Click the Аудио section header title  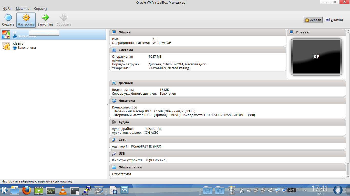coord(124,122)
